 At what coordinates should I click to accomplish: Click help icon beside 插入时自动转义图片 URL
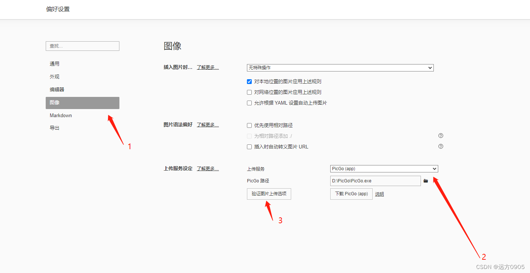[x=440, y=146]
